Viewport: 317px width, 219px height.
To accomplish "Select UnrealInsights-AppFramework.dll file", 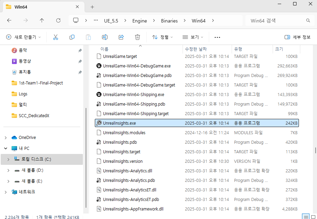I will click(x=197, y=209).
